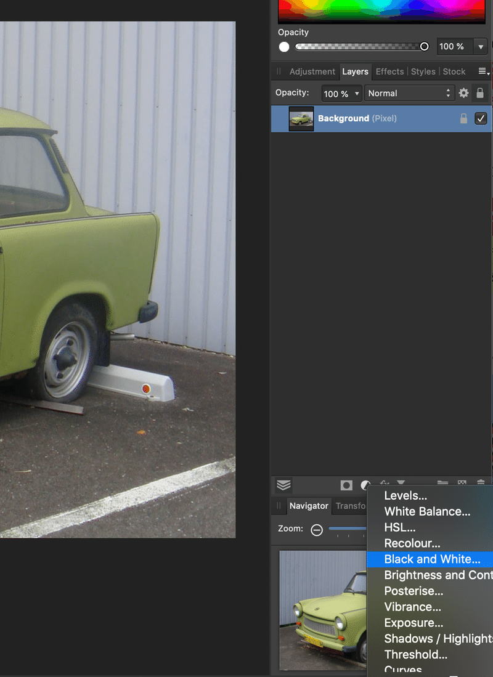
Task: Click the colour Opacity 100 % field
Action: tap(455, 47)
